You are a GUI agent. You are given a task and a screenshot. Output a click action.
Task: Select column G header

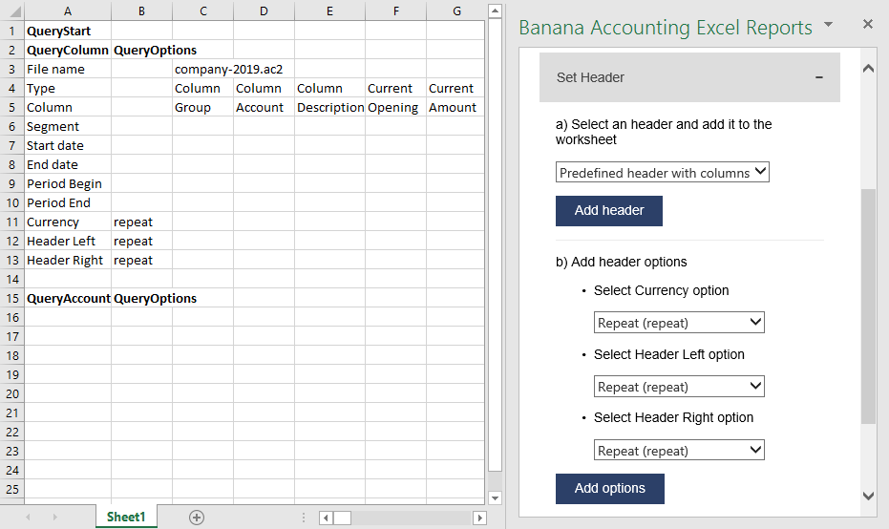[456, 11]
